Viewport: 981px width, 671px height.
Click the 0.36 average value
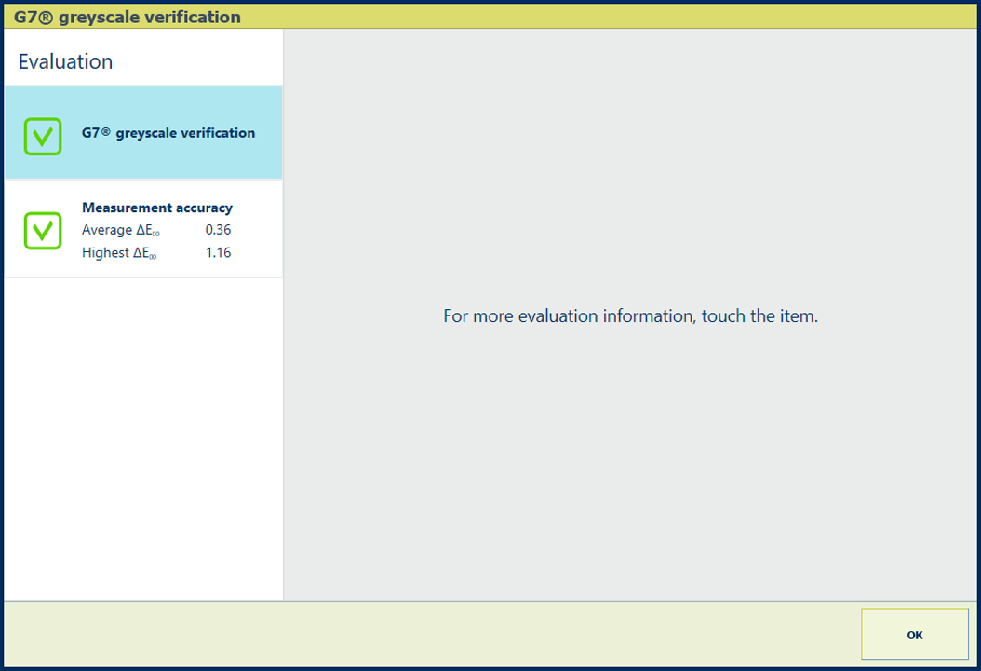point(218,230)
